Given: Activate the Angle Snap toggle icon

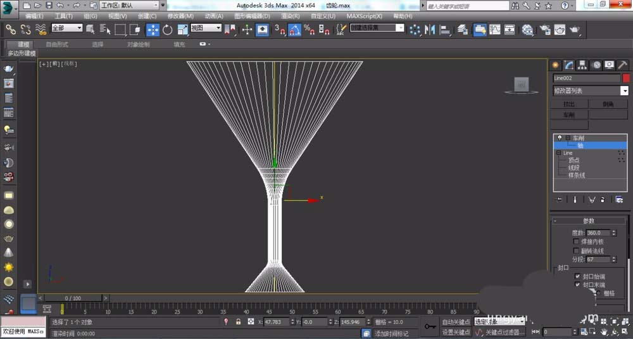Looking at the screenshot, I should tap(294, 29).
